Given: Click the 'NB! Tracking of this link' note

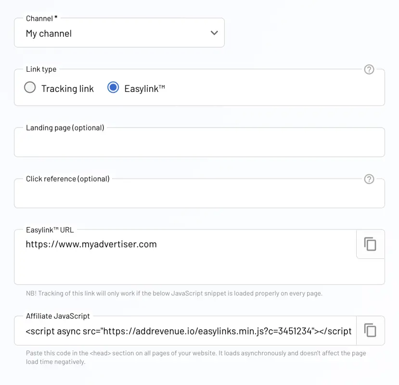Looking at the screenshot, I should 174,294.
